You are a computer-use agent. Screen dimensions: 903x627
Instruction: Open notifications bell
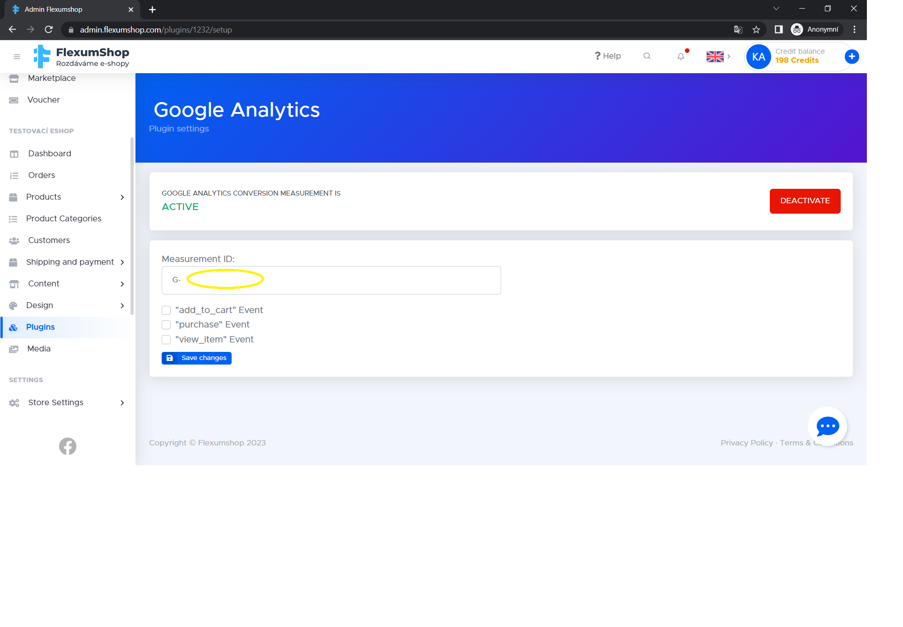[681, 56]
